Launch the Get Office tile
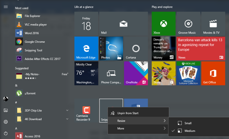This screenshot has height=139, width=229. click(213, 73)
